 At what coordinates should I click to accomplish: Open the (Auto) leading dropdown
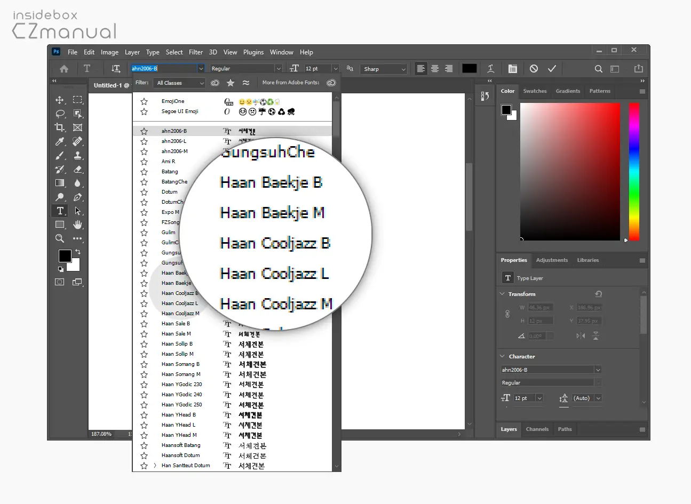pyautogui.click(x=598, y=398)
